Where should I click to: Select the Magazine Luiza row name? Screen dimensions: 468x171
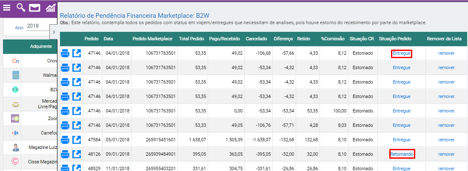click(43, 147)
